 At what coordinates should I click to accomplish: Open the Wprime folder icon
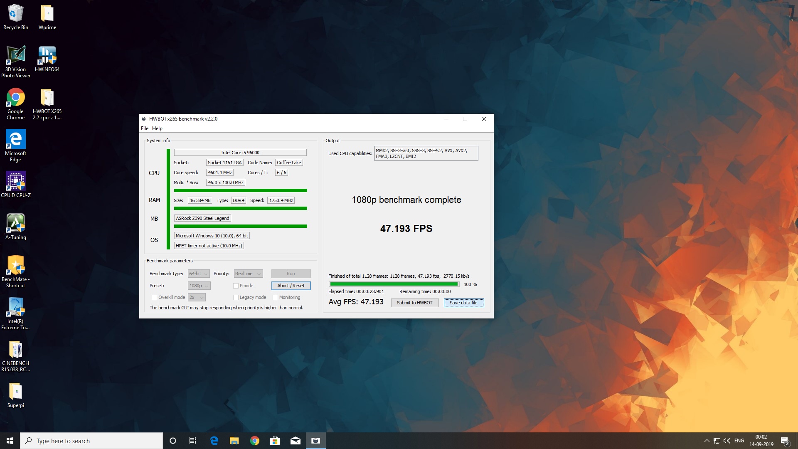point(47,17)
